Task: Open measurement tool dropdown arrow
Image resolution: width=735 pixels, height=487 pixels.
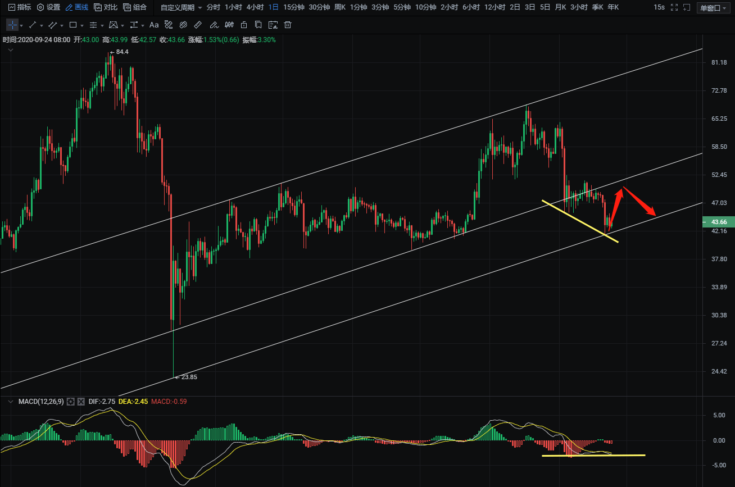Action: pos(143,26)
